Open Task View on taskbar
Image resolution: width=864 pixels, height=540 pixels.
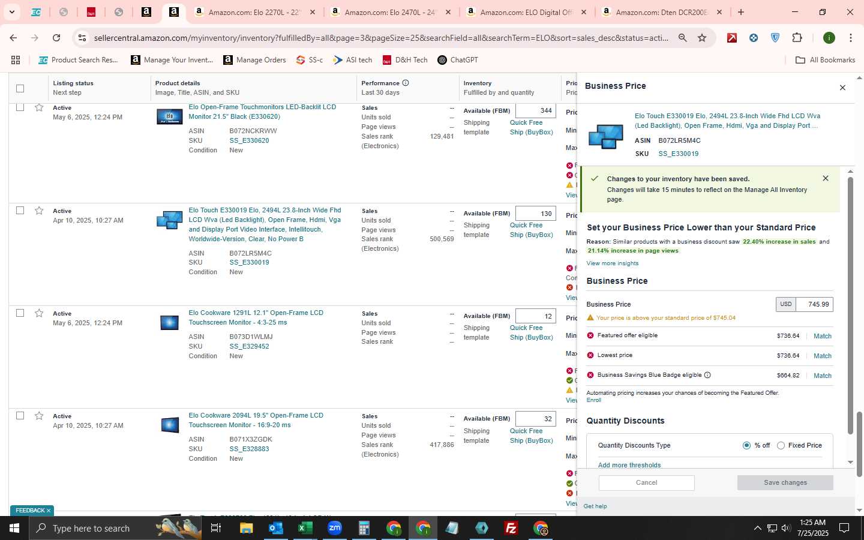[216, 528]
